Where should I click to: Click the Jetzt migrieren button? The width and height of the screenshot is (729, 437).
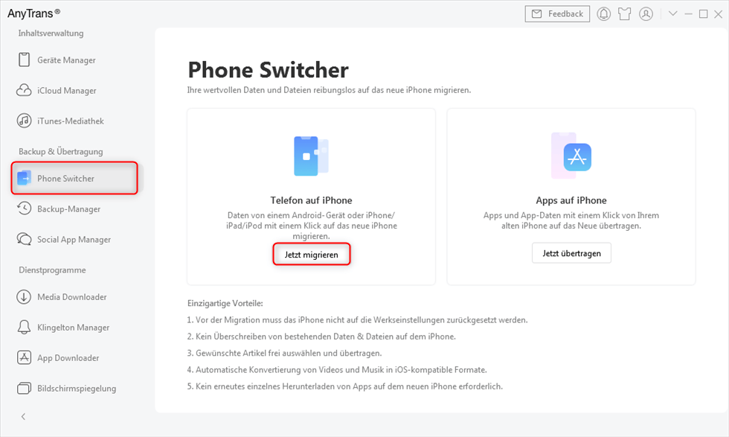click(311, 255)
